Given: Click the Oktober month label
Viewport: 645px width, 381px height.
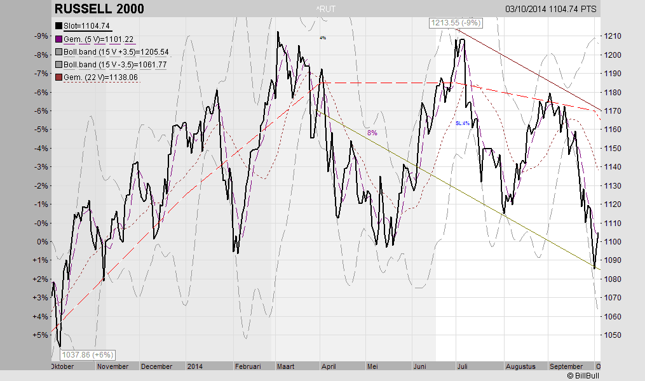Looking at the screenshot, I should 62,366.
